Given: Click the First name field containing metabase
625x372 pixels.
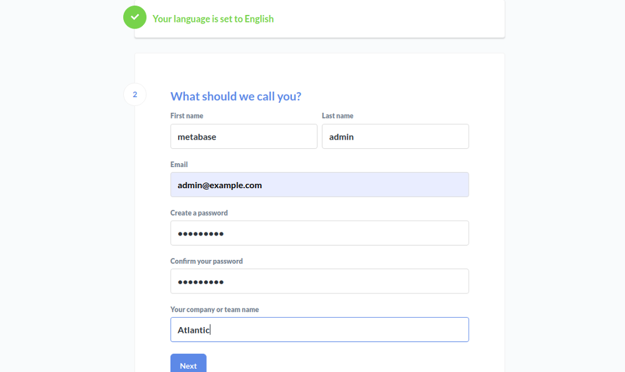Looking at the screenshot, I should point(244,136).
